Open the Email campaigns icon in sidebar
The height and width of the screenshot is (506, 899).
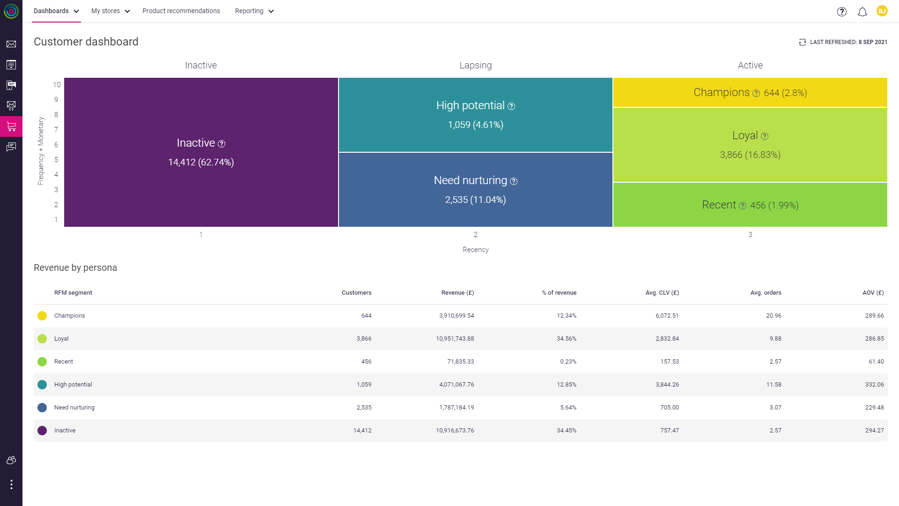pos(11,44)
